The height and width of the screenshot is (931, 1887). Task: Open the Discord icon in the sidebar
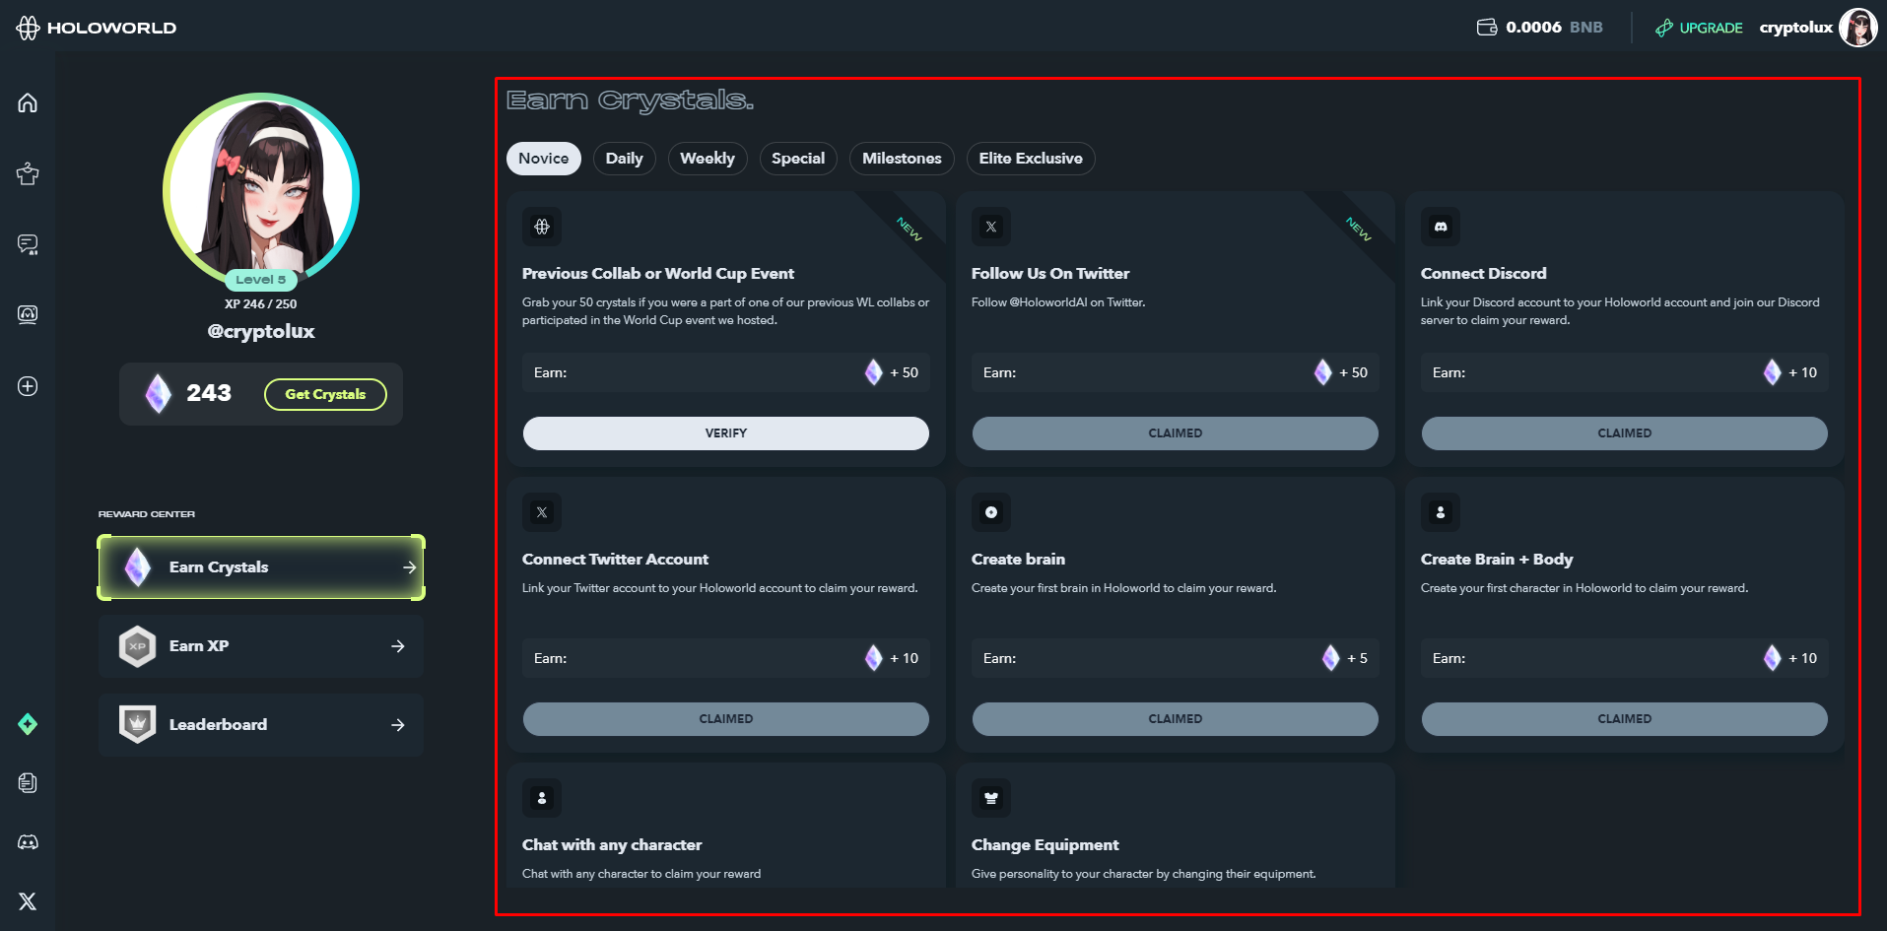(x=28, y=842)
